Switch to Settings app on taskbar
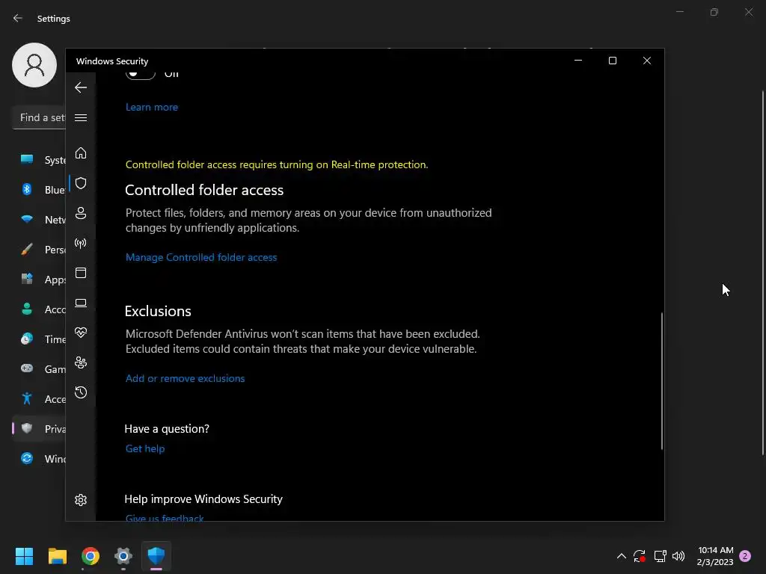This screenshot has width=766, height=574. pyautogui.click(x=123, y=556)
